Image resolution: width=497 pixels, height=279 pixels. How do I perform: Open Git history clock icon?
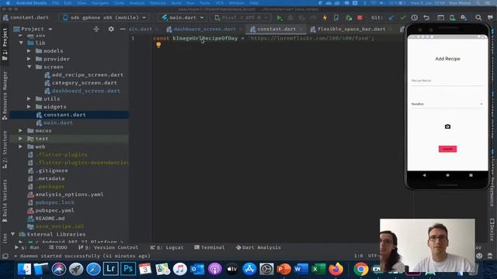point(414,18)
